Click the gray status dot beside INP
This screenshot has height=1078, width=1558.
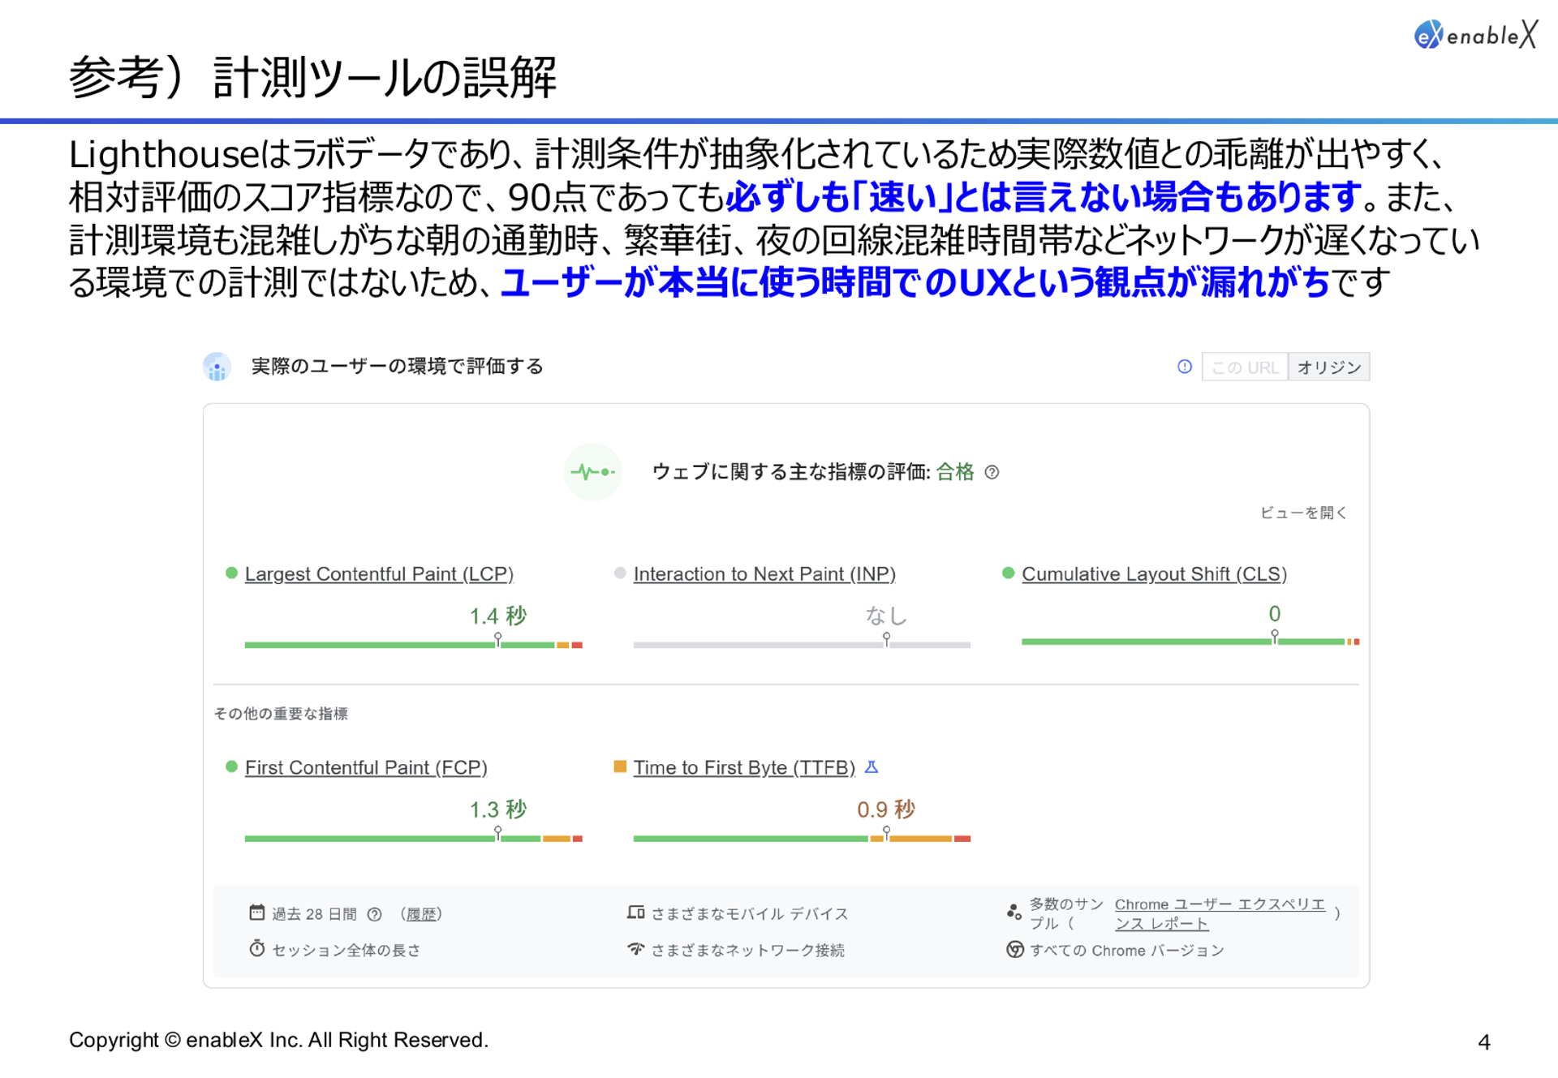click(620, 573)
